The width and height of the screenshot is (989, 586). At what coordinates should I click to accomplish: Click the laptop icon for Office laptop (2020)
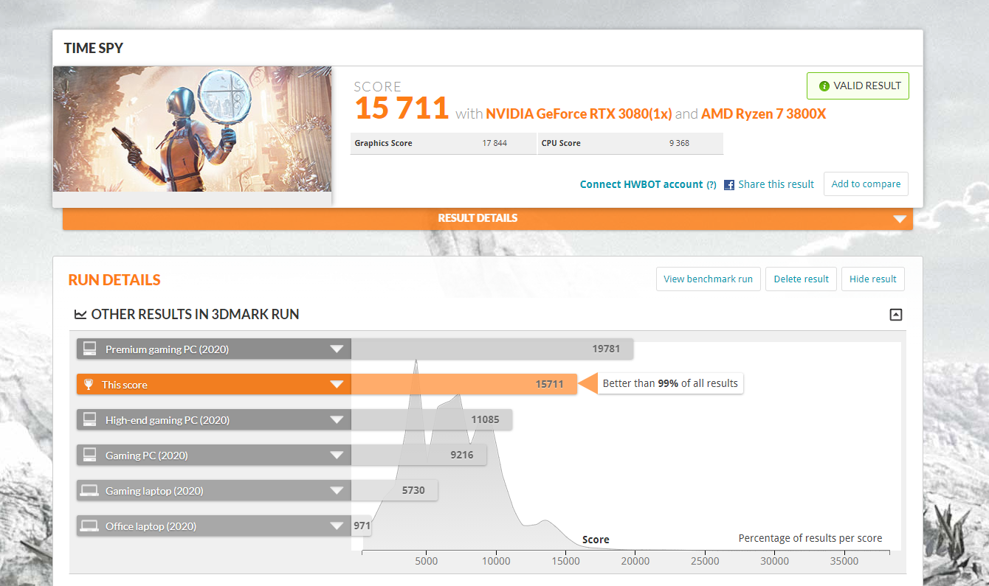[x=90, y=526]
